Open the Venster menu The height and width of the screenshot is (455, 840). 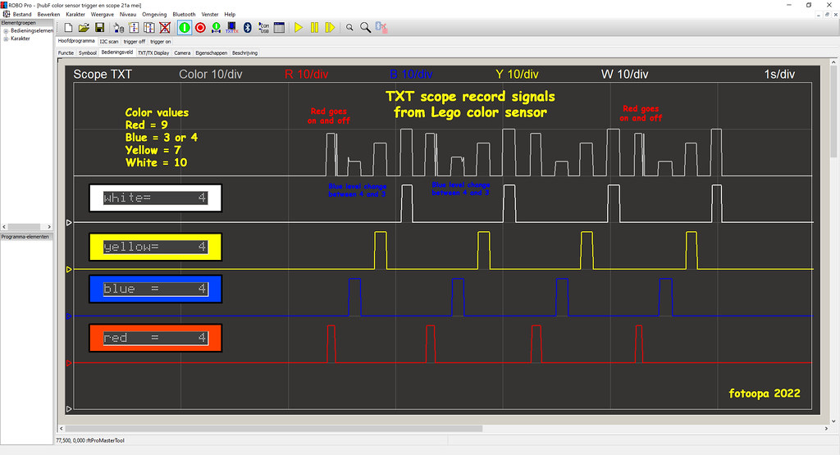(209, 15)
